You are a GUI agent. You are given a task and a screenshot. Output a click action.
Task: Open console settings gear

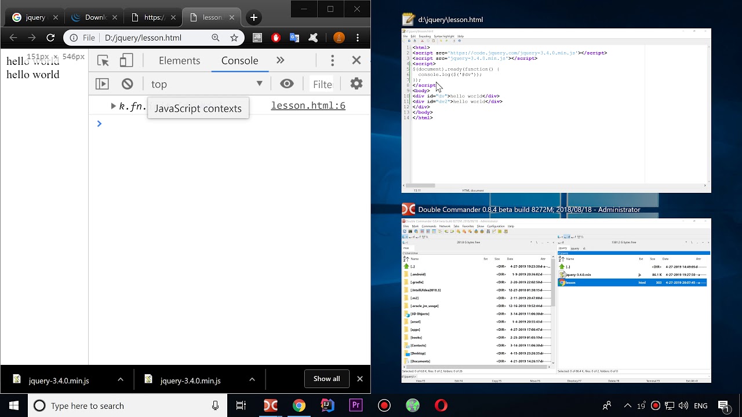pyautogui.click(x=357, y=84)
